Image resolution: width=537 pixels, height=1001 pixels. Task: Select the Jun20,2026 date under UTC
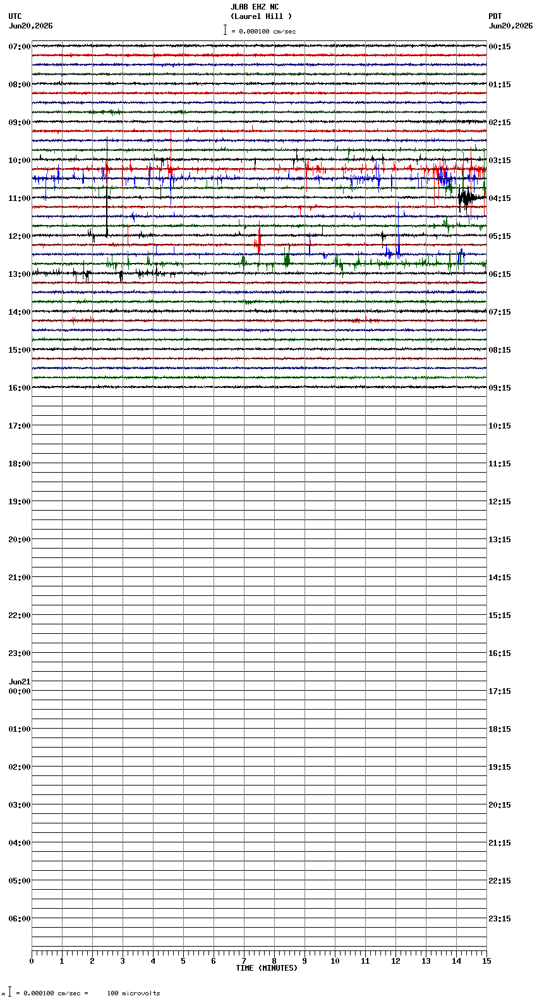[31, 26]
